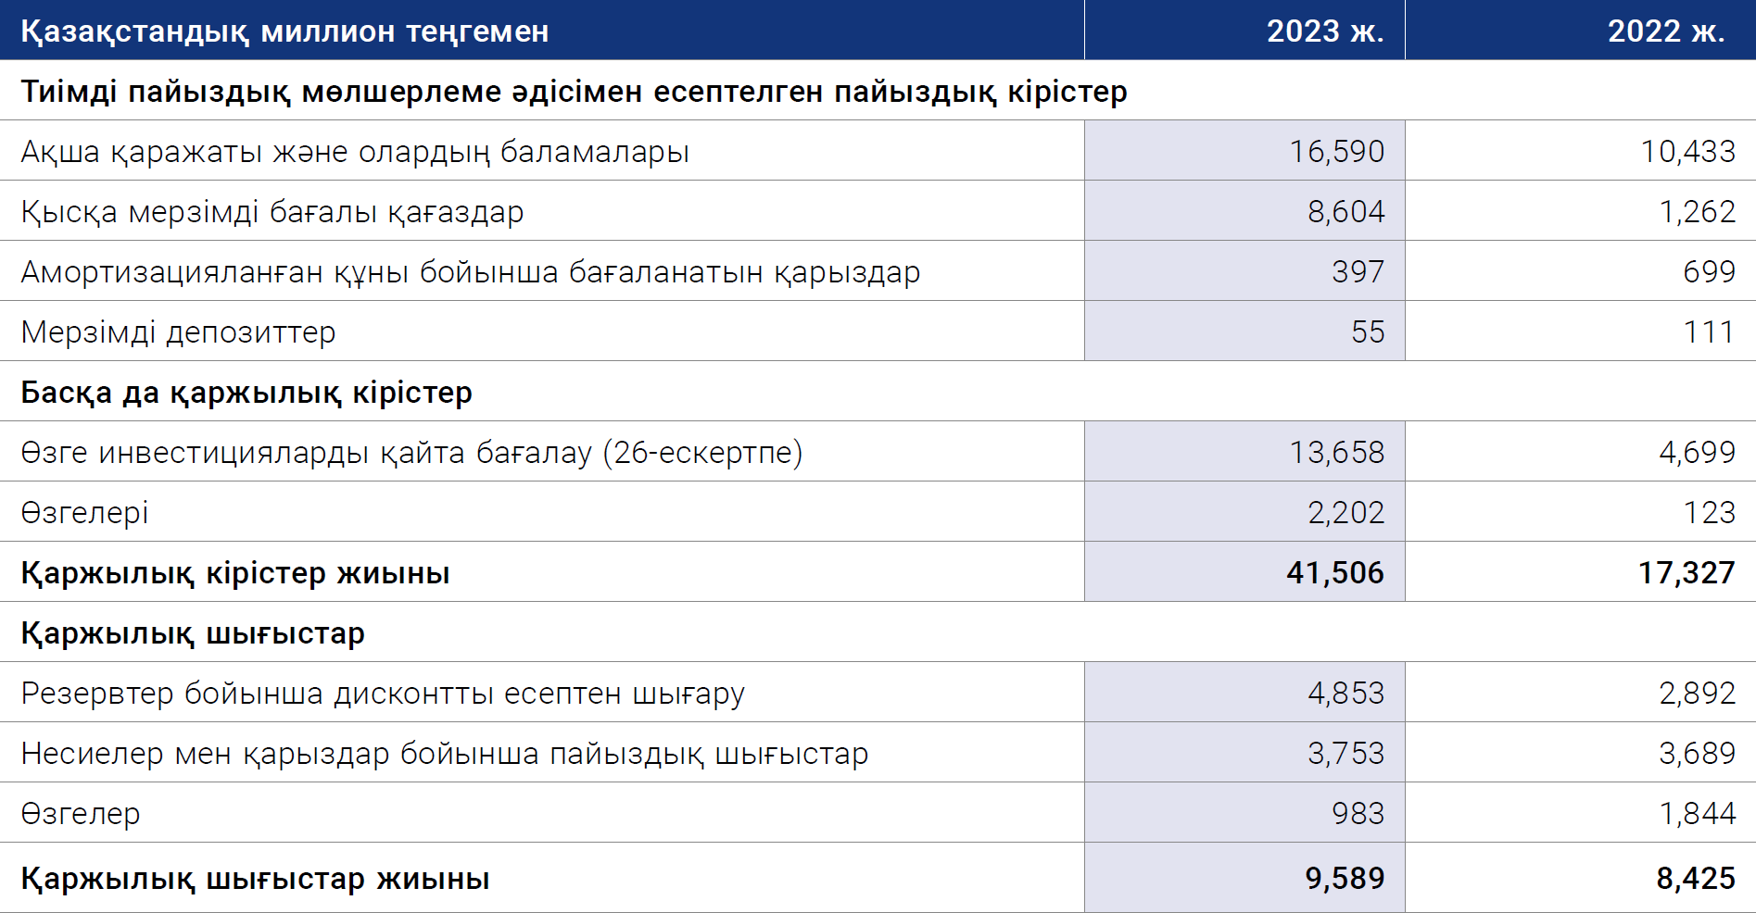The image size is (1756, 913).
Task: Click the 8,604 value cell
Action: coord(1244,210)
